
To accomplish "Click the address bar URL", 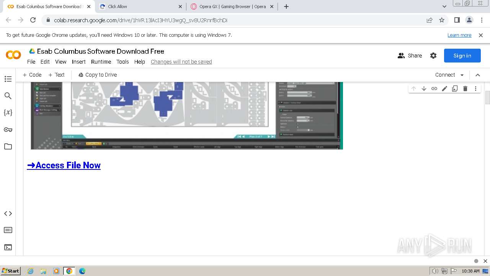I will (140, 20).
